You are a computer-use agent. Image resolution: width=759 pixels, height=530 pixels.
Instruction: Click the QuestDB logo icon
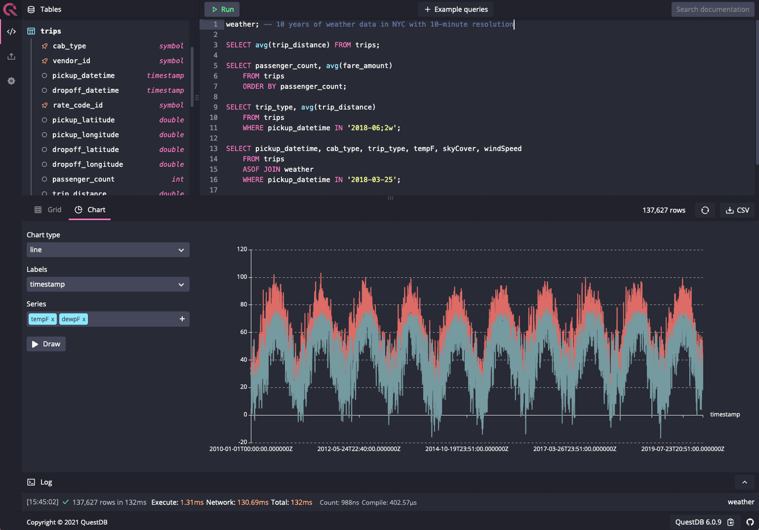coord(10,9)
